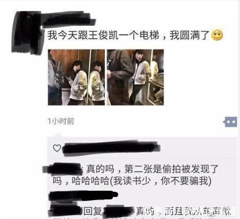The height and width of the screenshot is (219, 240).
Task: Click the 回复 label in the reply comment
Action: tap(93, 211)
